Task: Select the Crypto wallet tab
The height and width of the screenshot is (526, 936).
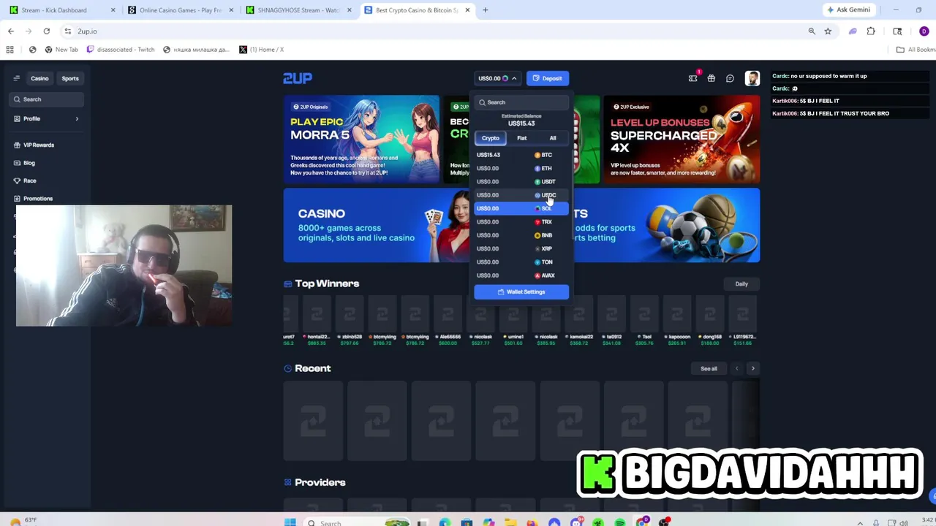Action: tap(491, 138)
